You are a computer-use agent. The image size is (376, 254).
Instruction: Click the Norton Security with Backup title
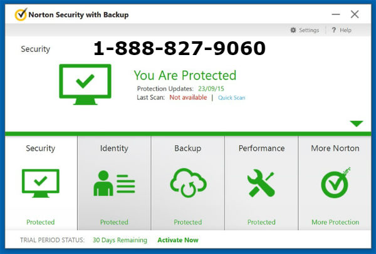78,15
